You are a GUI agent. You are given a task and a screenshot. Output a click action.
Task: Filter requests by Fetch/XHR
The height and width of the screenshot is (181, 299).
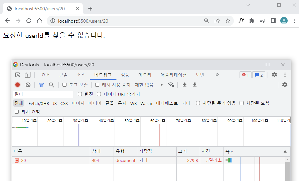tap(39, 103)
